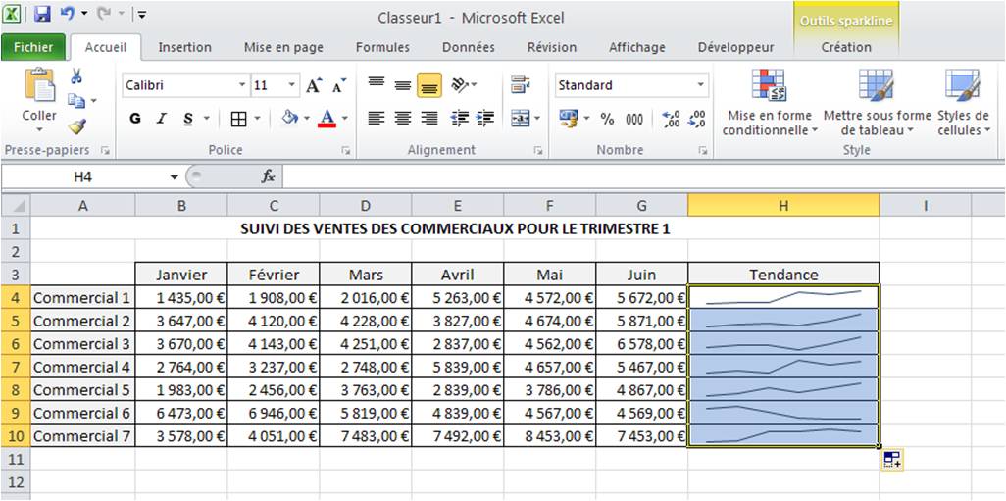Switch to the Insertion tab
Viewport: 1006px width, 501px height.
click(184, 47)
